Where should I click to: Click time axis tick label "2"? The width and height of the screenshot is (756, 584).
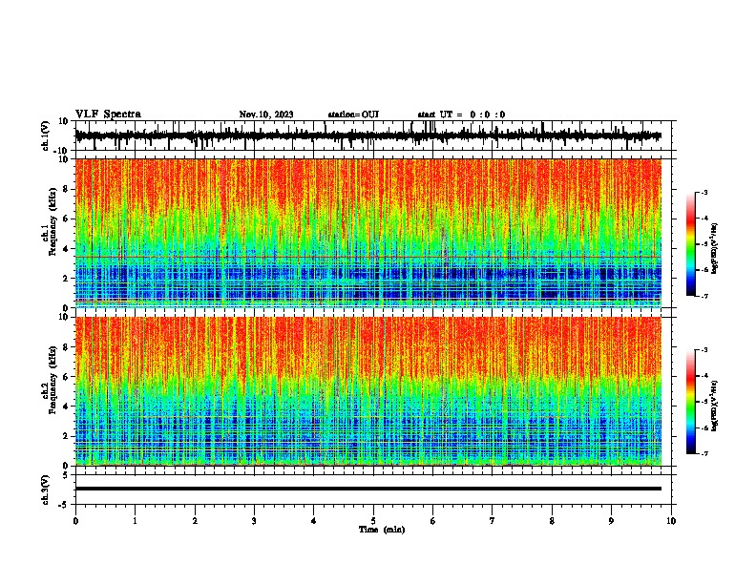[x=195, y=521]
